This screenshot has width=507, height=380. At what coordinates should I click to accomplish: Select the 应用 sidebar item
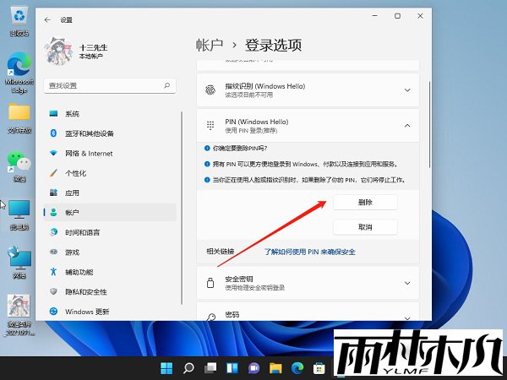pos(110,193)
